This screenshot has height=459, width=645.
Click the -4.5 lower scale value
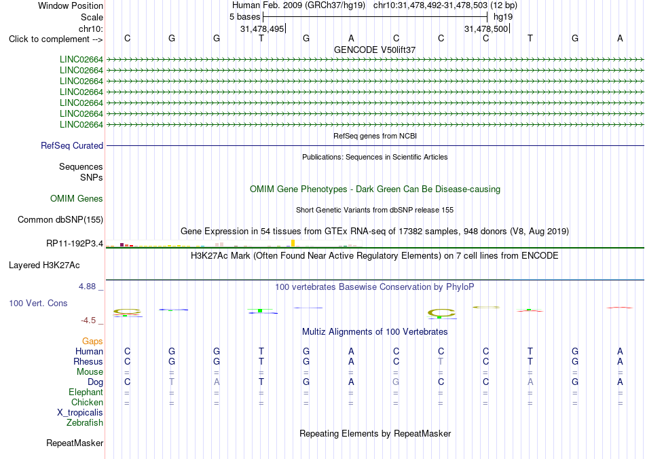(88, 320)
